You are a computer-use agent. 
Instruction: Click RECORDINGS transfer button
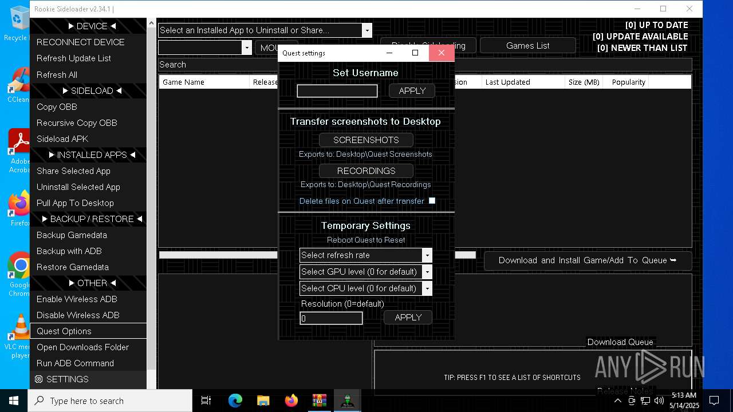tap(366, 171)
